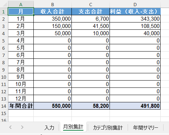Image resolution: width=169 pixels, height=135 pixels.
Task: Select row 15 header
Action: [4, 113]
